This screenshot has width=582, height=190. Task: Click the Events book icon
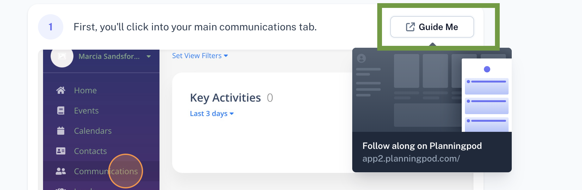pos(61,111)
